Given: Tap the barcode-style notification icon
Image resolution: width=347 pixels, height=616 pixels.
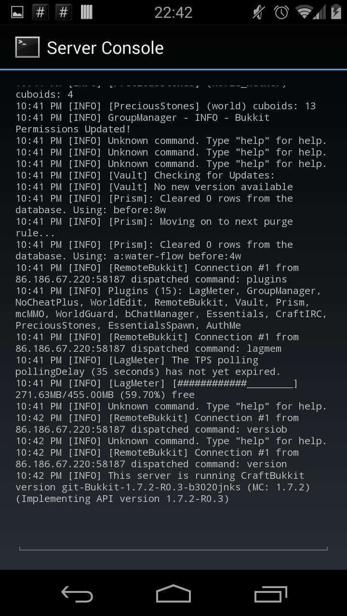Looking at the screenshot, I should [86, 12].
